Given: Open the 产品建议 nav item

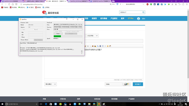Looking at the screenshot, I should coord(114,18).
